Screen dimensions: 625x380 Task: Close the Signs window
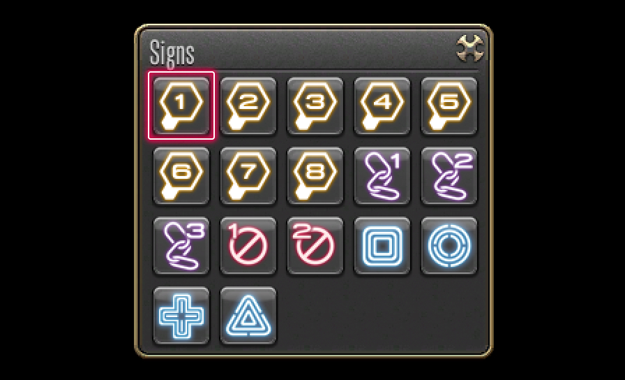point(470,48)
